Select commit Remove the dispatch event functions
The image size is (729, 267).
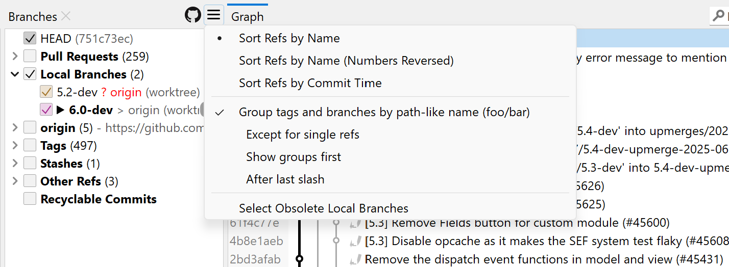(544, 259)
